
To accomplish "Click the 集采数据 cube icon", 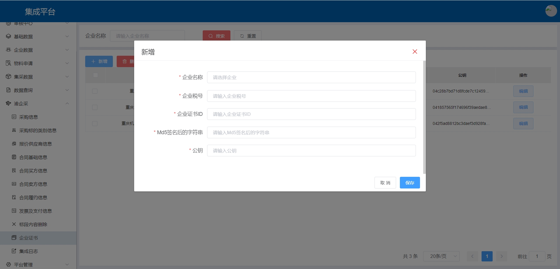I will [8, 77].
